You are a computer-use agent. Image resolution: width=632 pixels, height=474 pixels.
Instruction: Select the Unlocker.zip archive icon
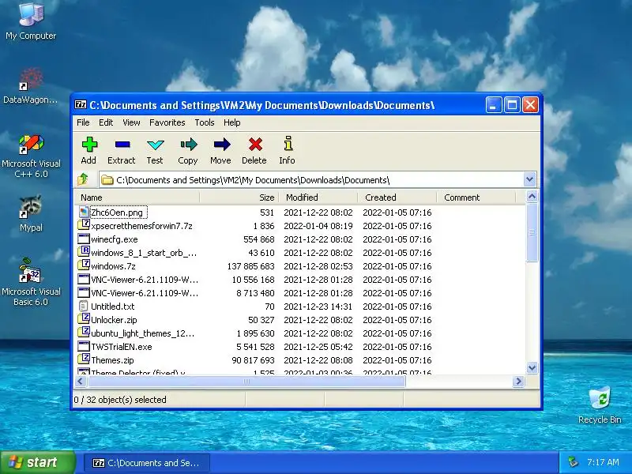(84, 319)
